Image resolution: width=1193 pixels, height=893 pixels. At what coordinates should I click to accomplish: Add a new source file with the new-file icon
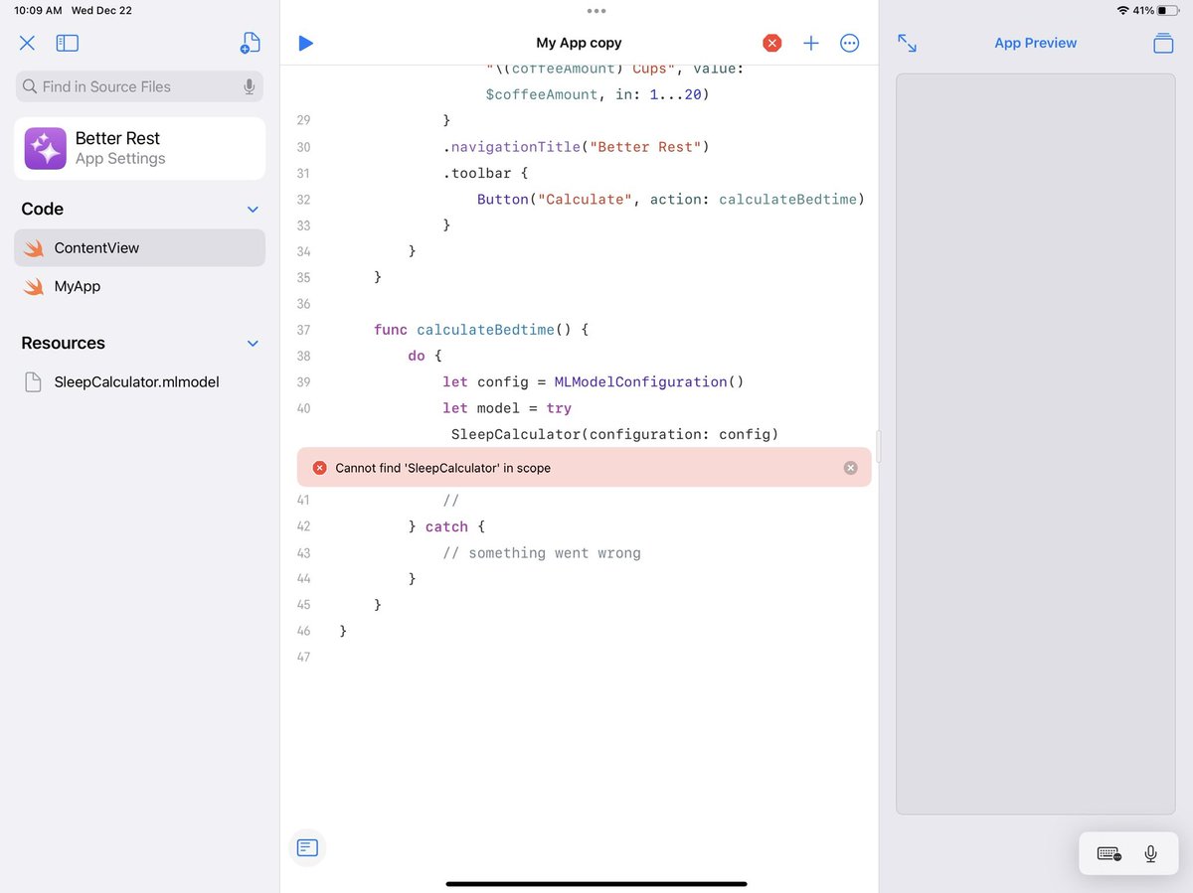(x=250, y=43)
